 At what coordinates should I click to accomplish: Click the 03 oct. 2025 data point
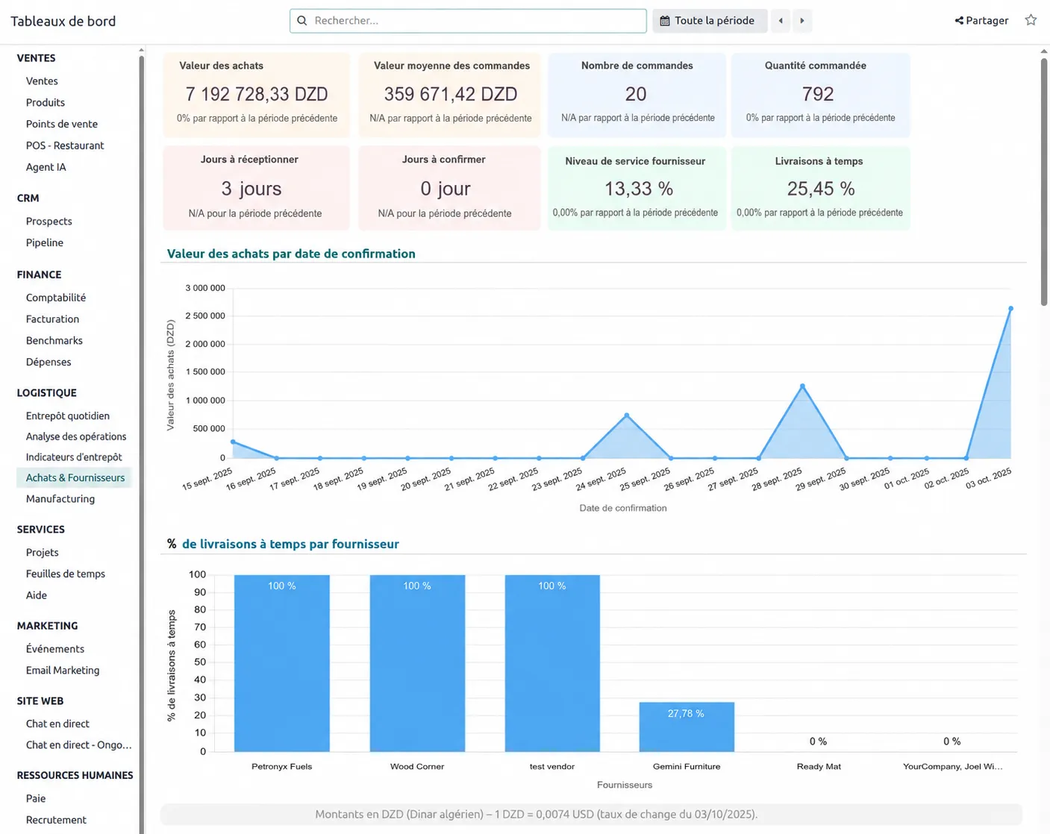click(1010, 308)
